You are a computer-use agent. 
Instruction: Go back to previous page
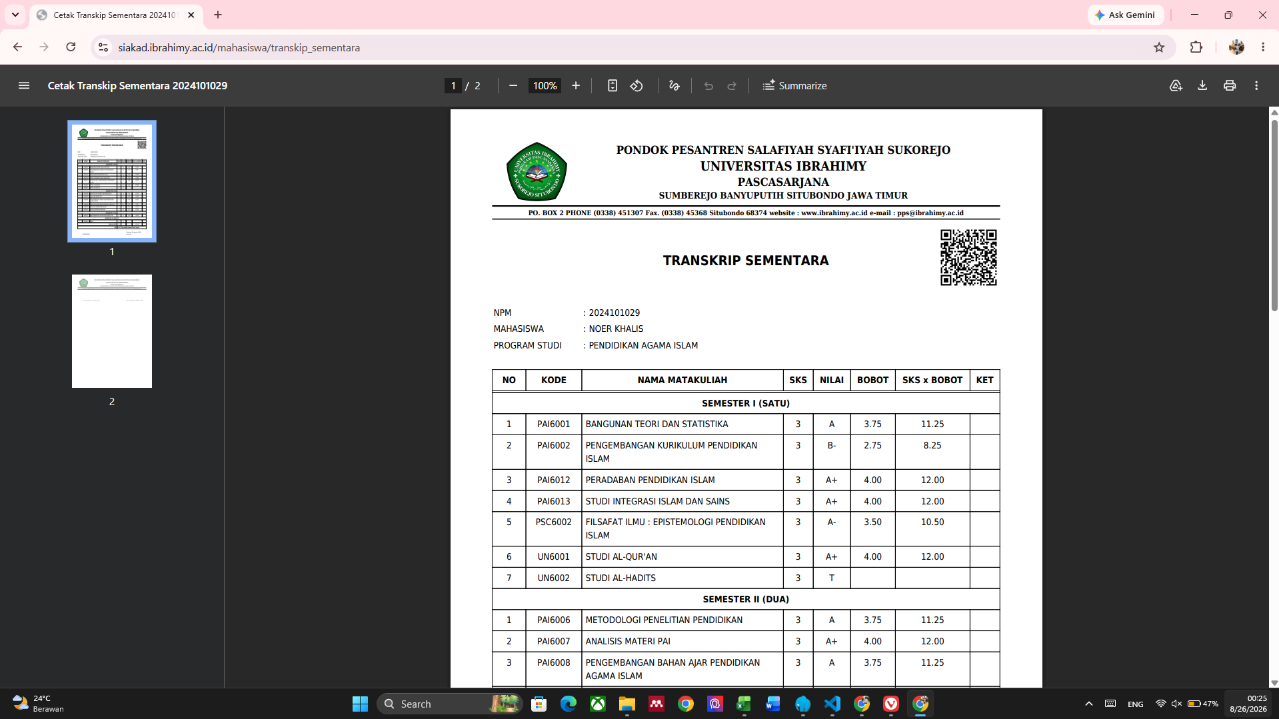click(17, 47)
